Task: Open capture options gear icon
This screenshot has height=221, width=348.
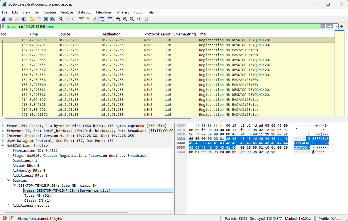Action: [24, 19]
